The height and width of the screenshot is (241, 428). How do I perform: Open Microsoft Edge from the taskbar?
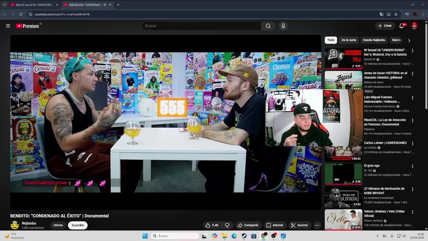coord(234,236)
